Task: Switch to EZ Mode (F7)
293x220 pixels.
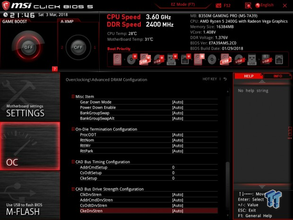Action: [x=183, y=4]
